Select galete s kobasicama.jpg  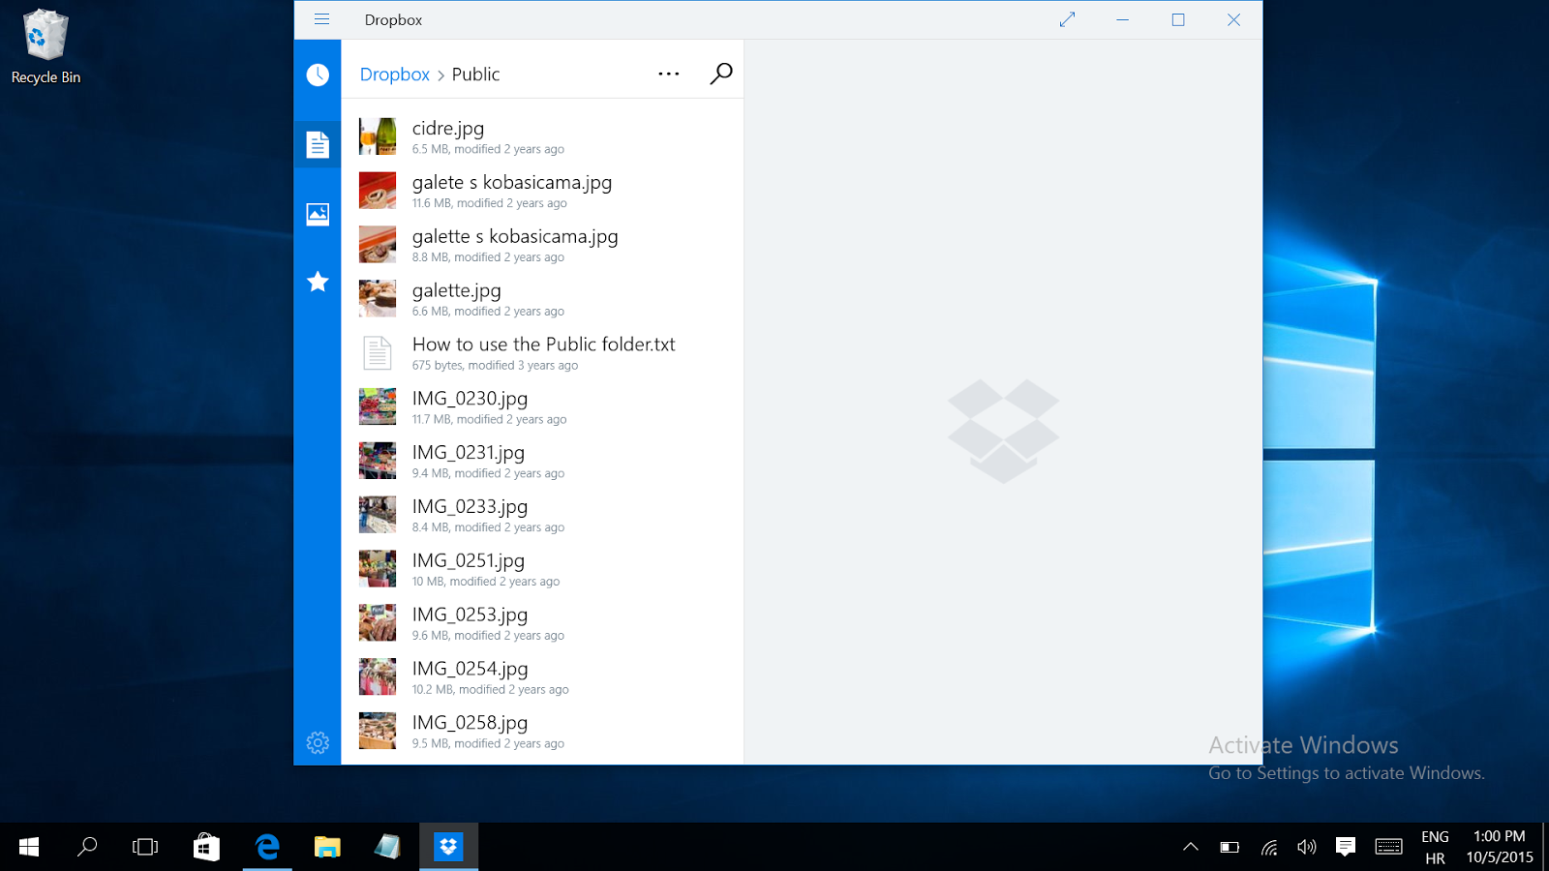(511, 183)
